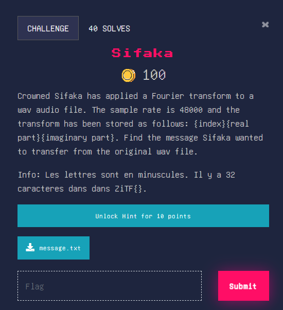Switch to the CHALLENGE tab
Screen dimensions: 283x310
coord(48,28)
